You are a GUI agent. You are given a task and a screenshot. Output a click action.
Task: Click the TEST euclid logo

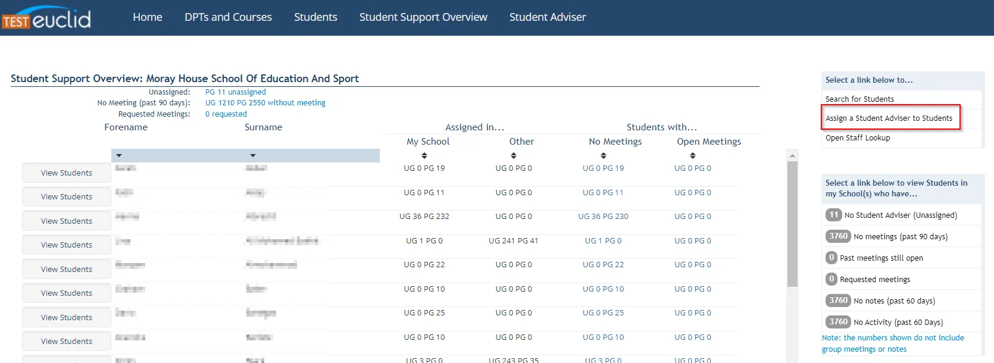(x=46, y=18)
